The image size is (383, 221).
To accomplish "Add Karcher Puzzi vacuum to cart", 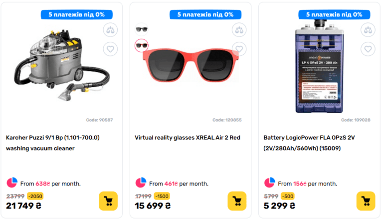I will (x=108, y=201).
